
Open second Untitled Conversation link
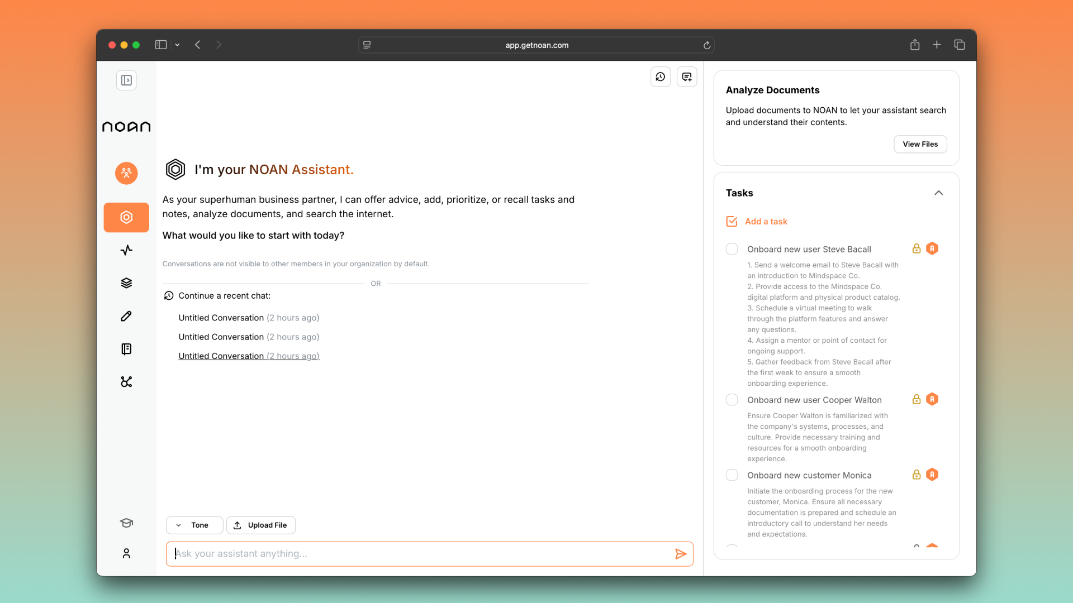(249, 337)
